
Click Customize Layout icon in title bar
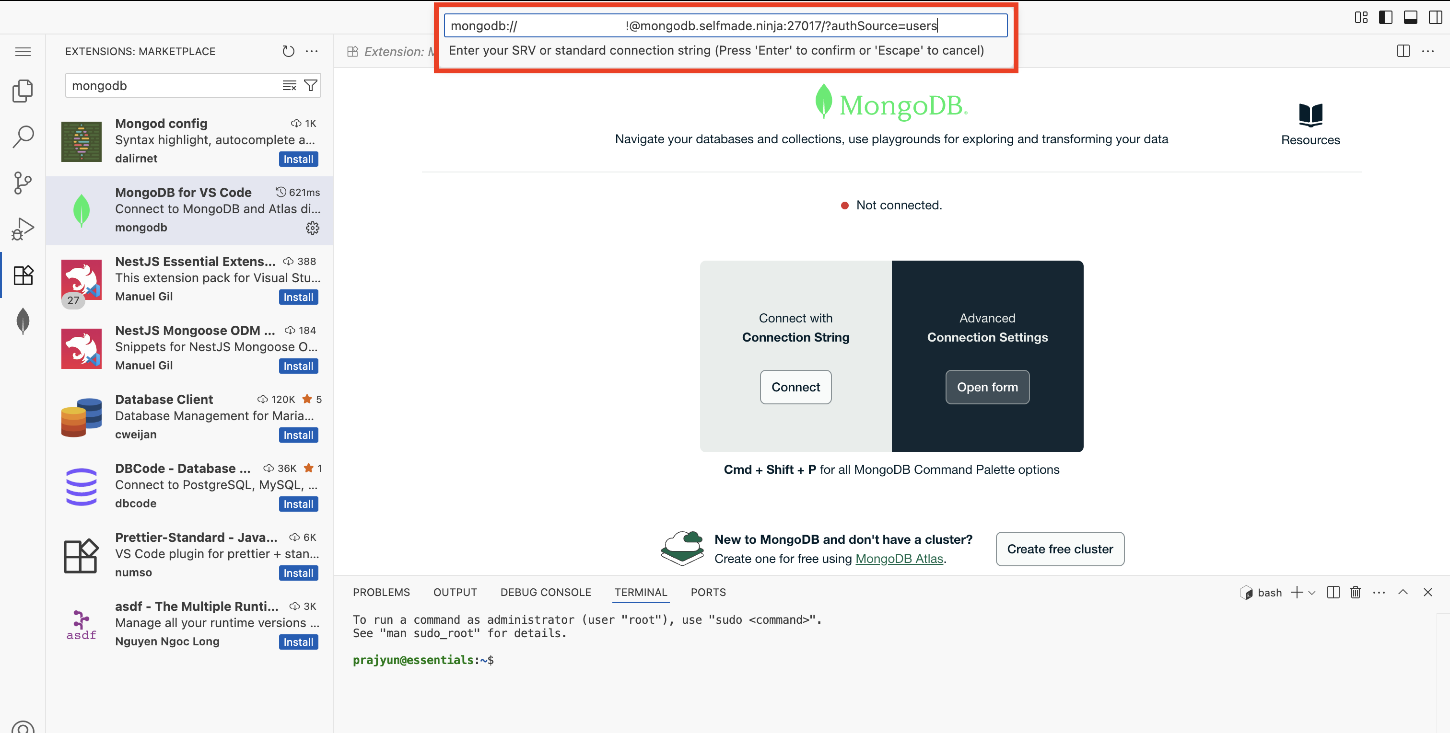(1361, 17)
